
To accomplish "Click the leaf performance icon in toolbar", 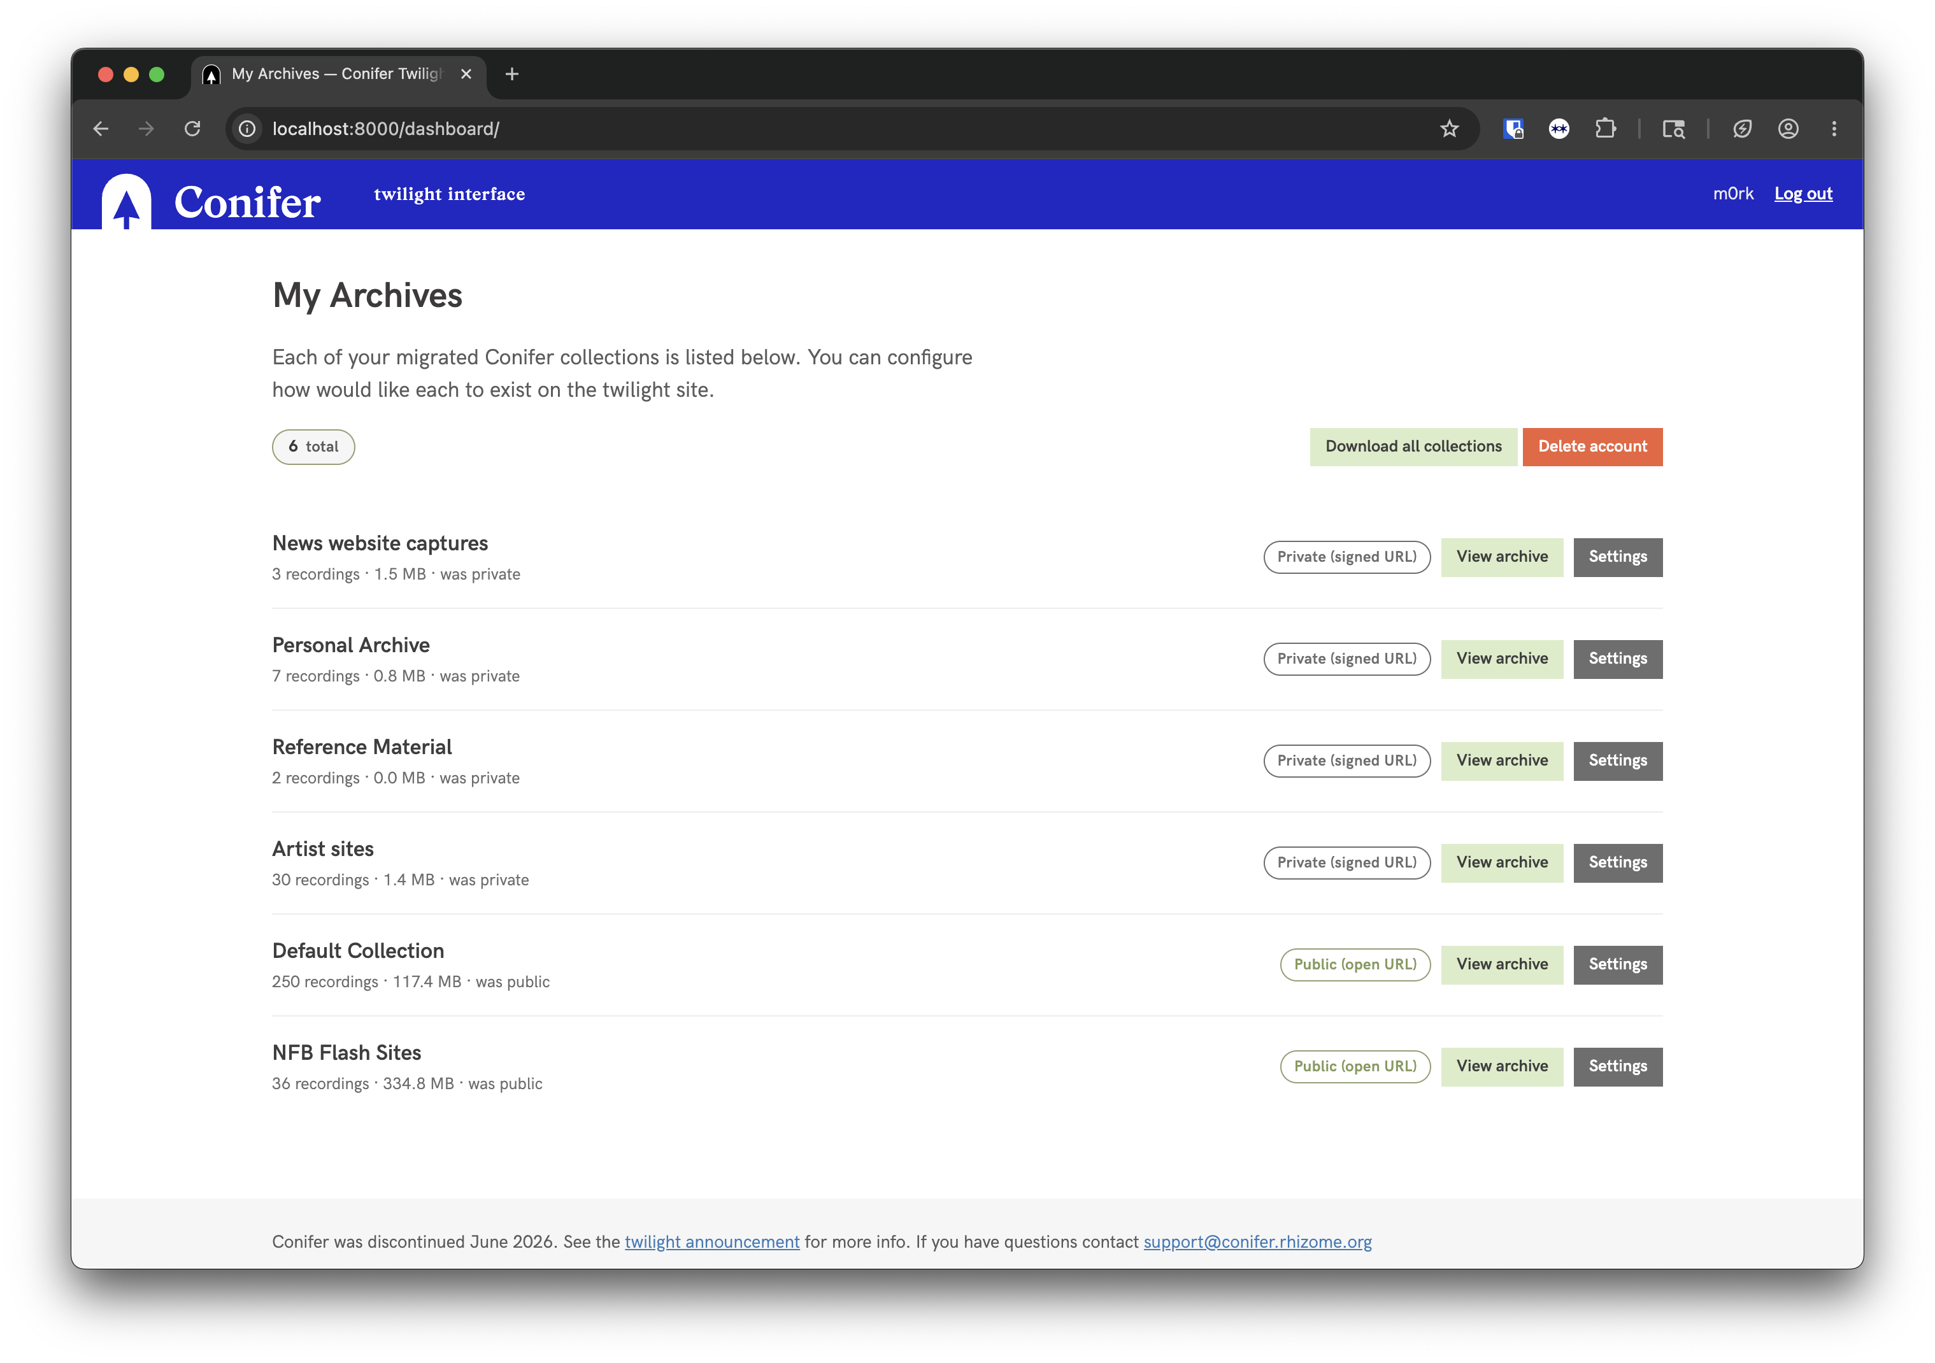I will click(x=1742, y=129).
